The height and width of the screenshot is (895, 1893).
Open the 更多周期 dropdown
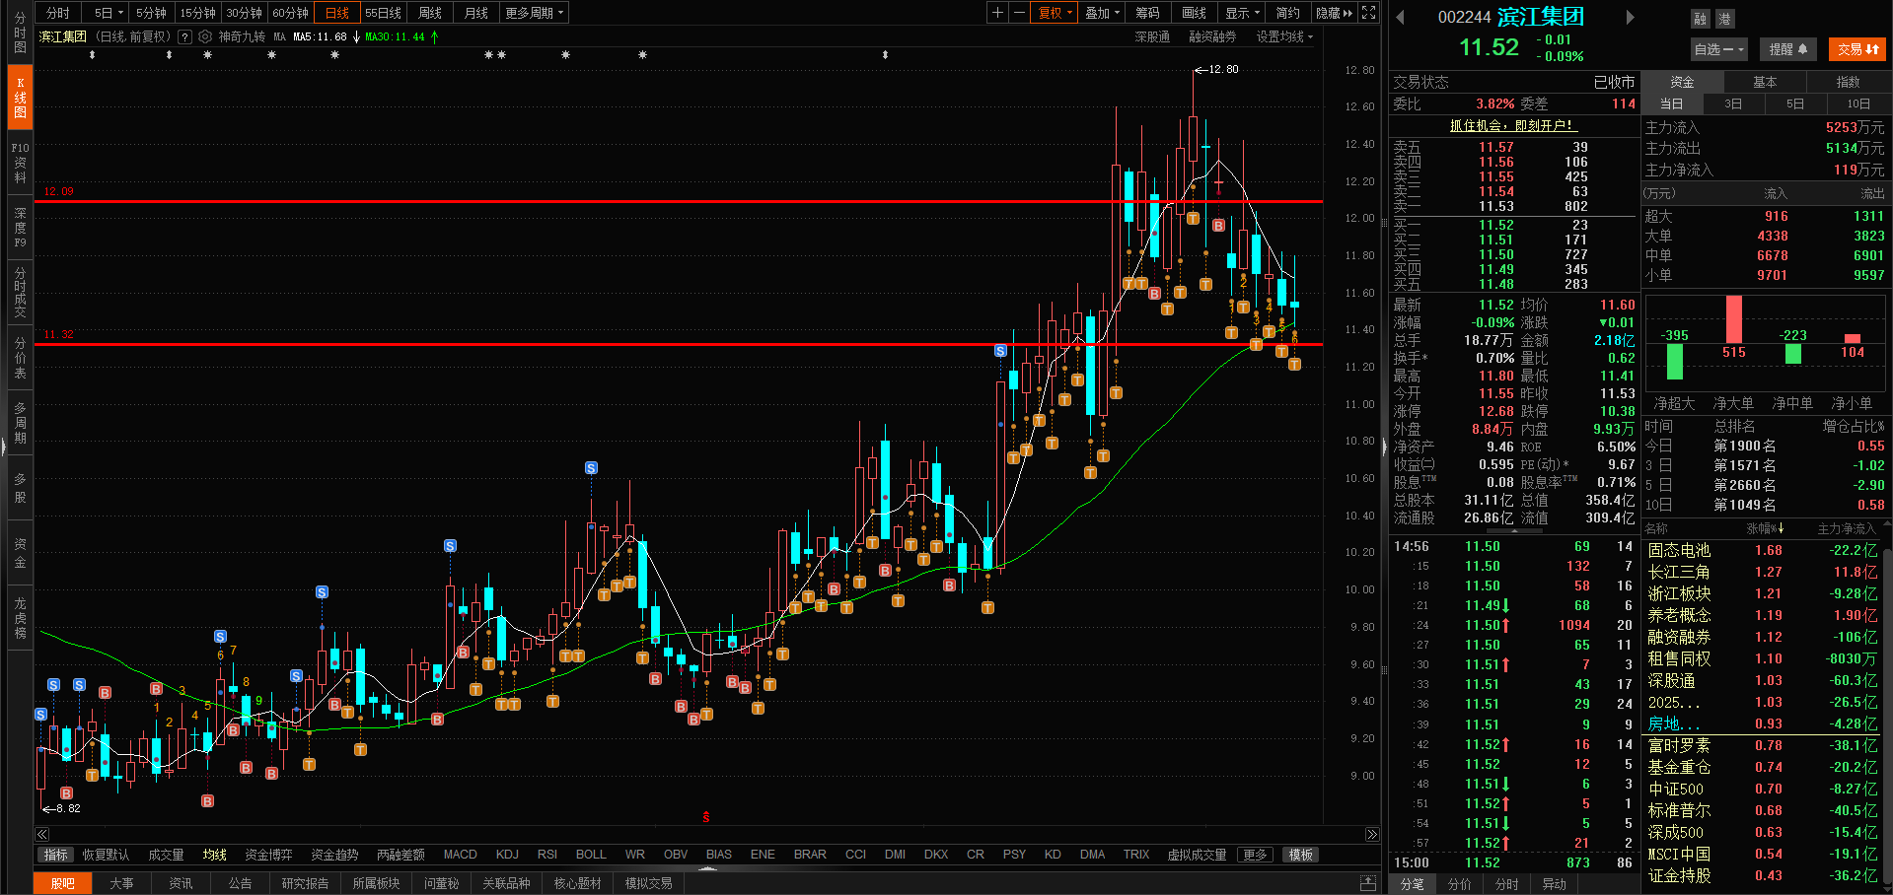534,13
